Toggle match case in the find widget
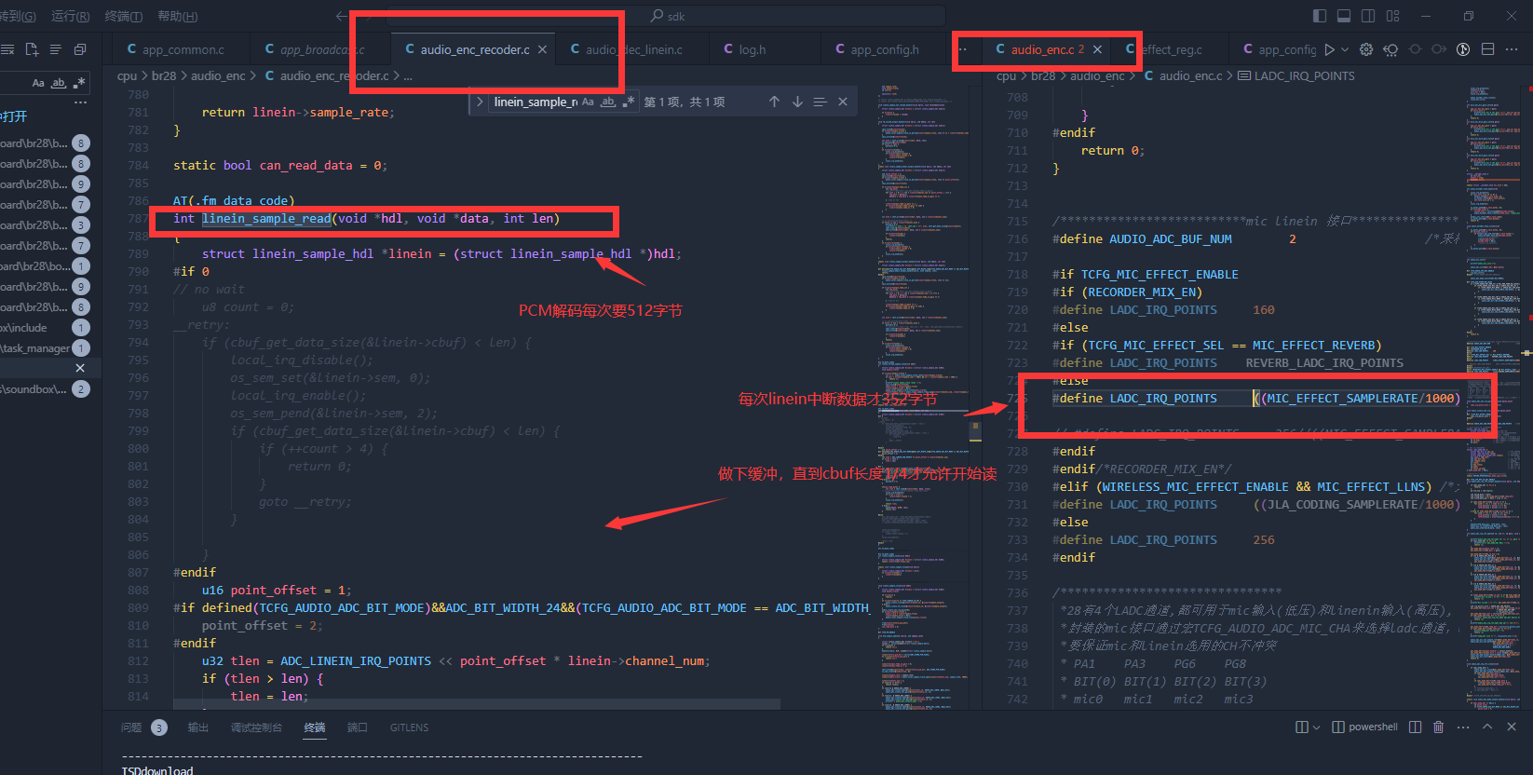1533x775 pixels. coord(588,102)
